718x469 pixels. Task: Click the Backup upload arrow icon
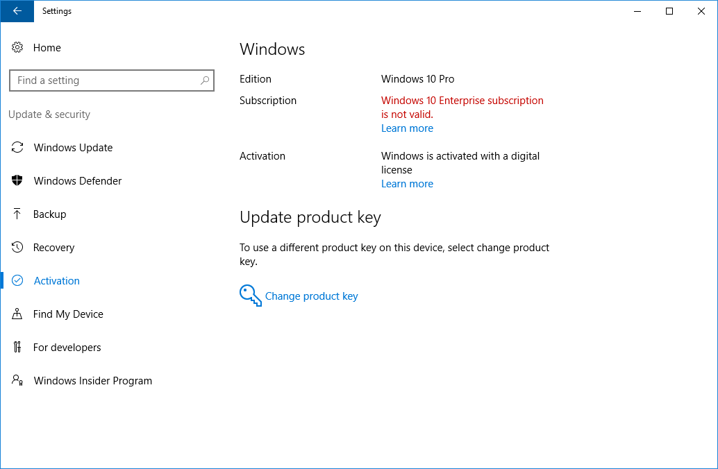point(17,214)
